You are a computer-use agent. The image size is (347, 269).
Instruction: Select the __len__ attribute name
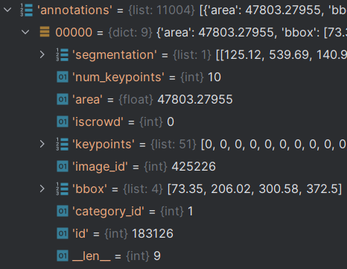[x=92, y=256]
